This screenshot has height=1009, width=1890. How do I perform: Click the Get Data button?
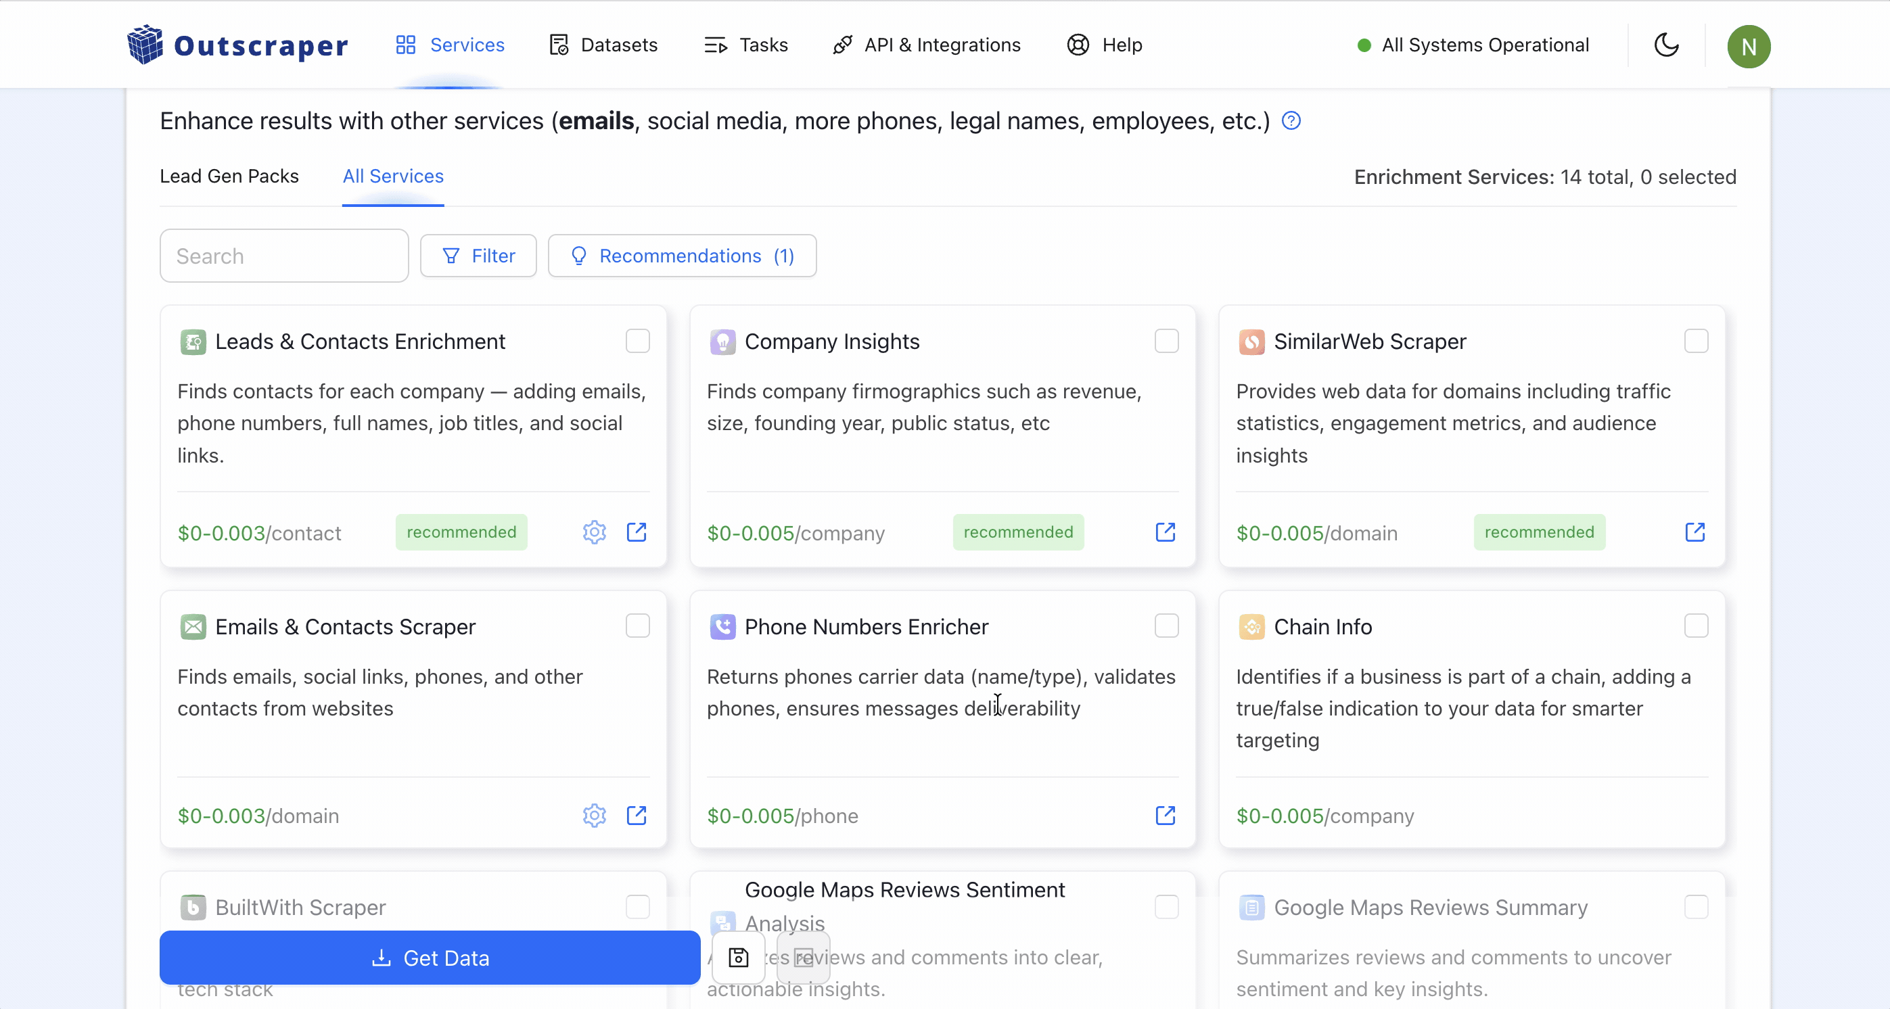tap(430, 958)
